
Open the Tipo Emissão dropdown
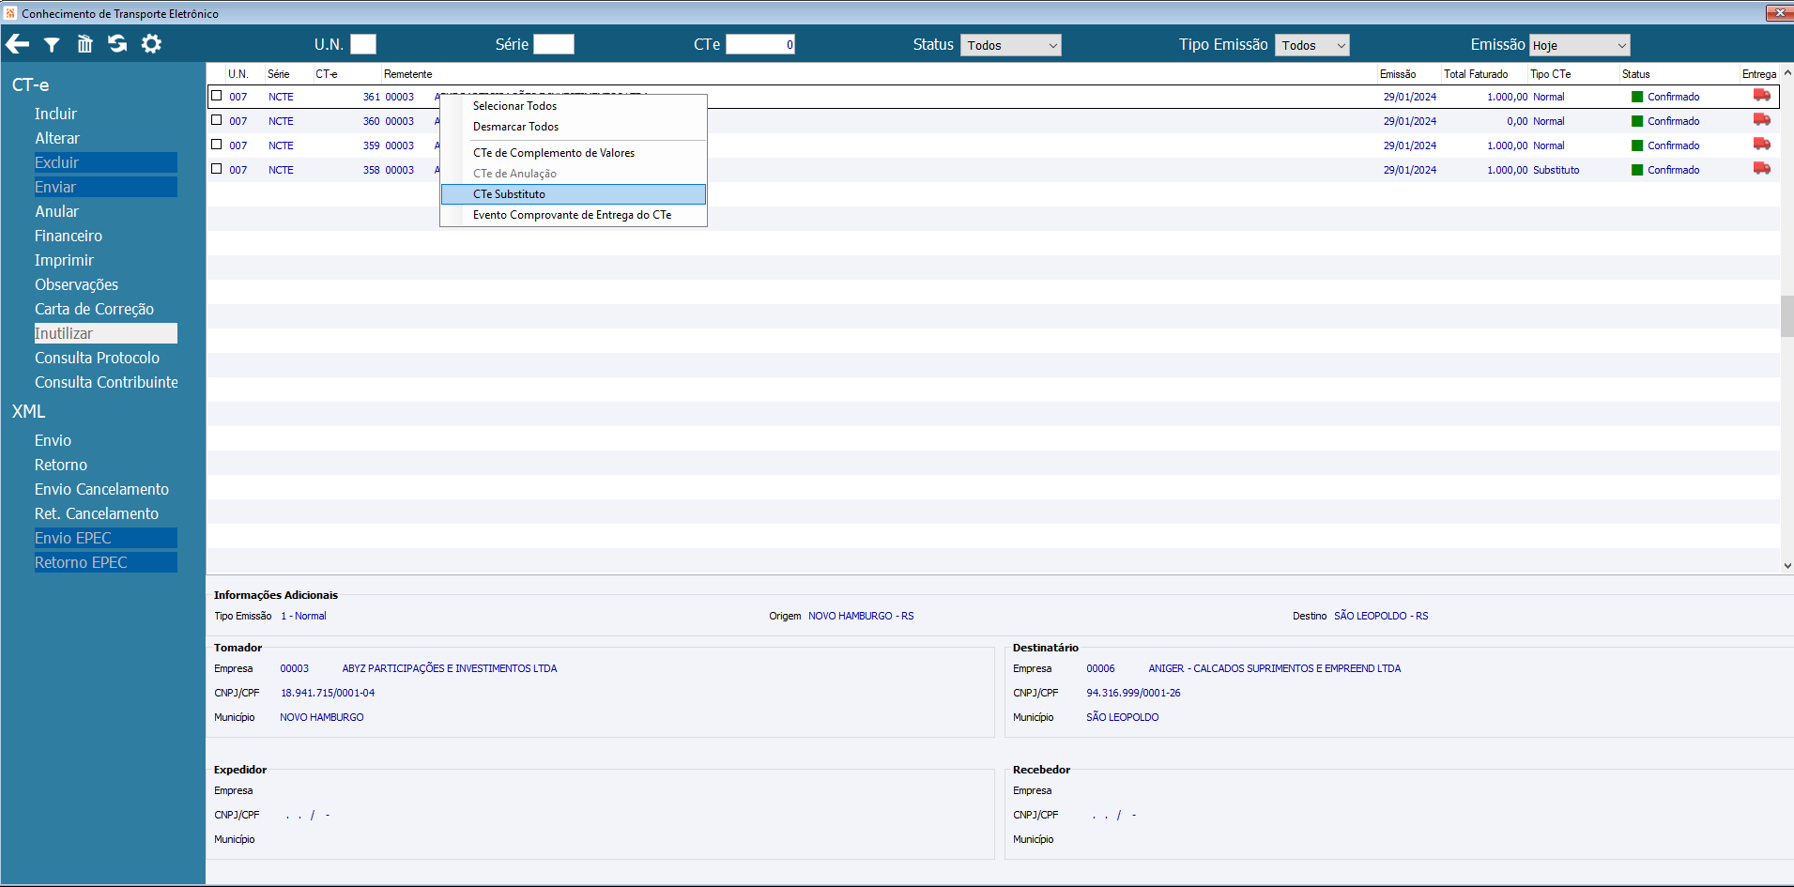[1312, 45]
